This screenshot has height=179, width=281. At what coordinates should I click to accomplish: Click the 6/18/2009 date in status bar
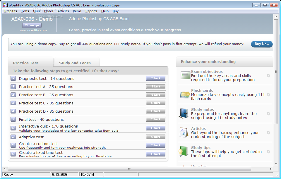click(60, 175)
